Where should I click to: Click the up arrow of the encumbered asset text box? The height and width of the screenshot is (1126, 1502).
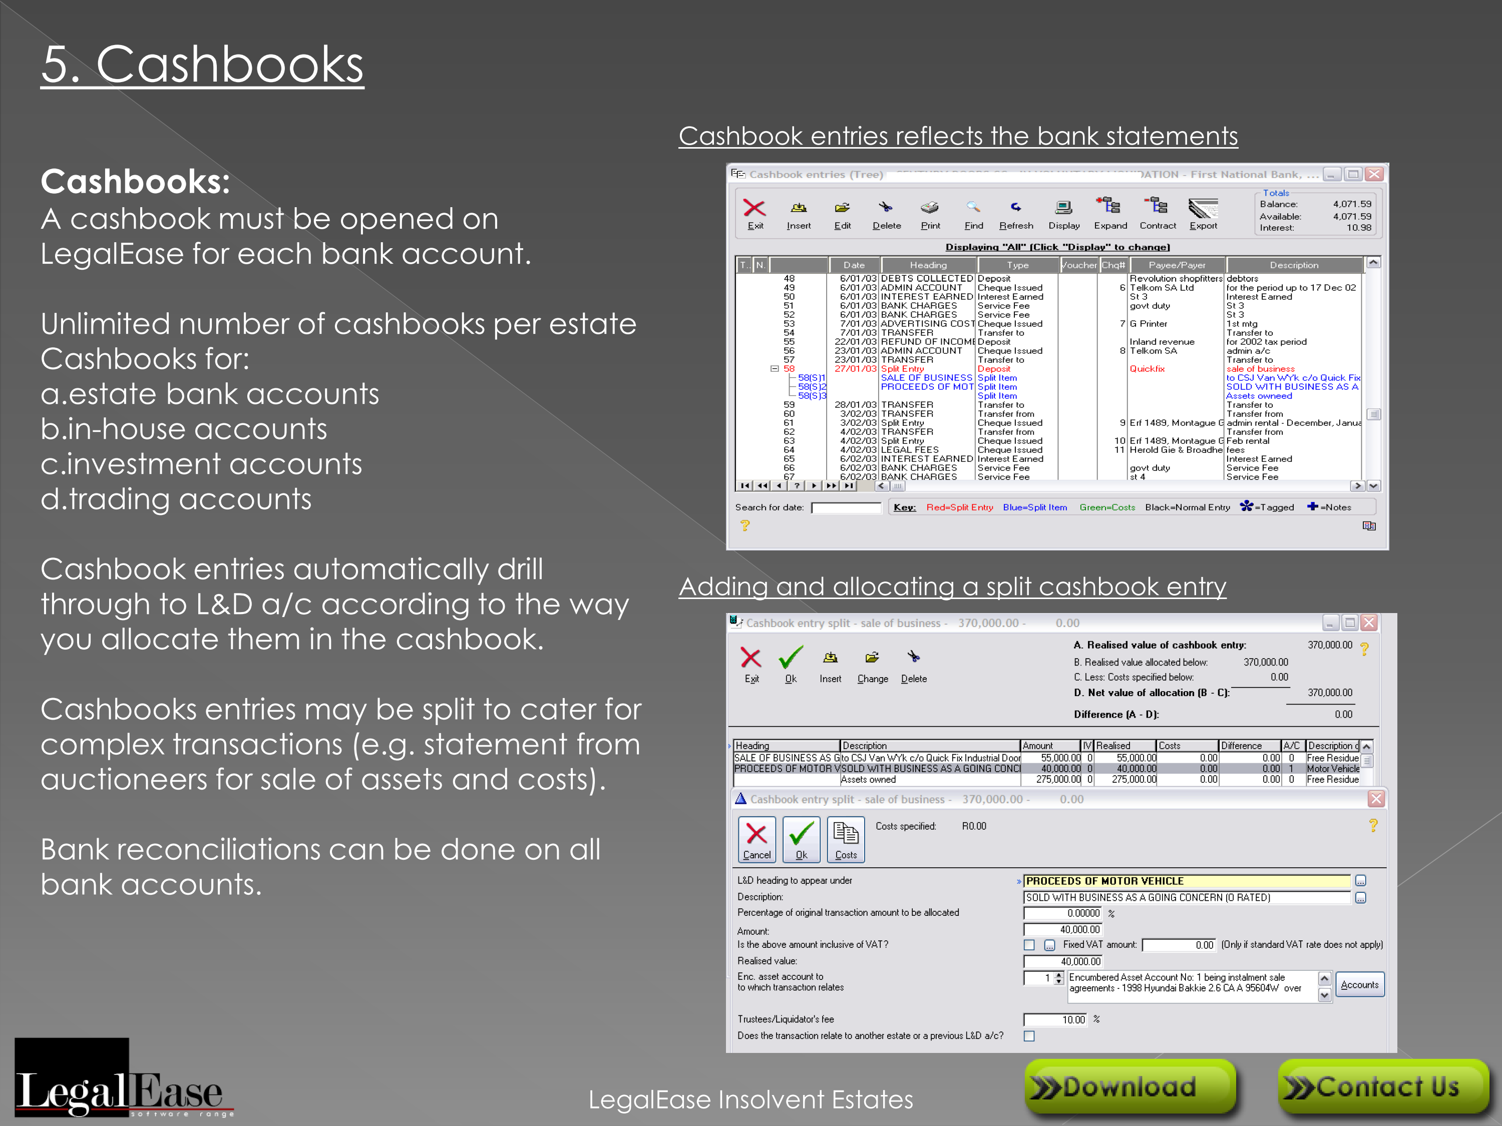(1324, 978)
